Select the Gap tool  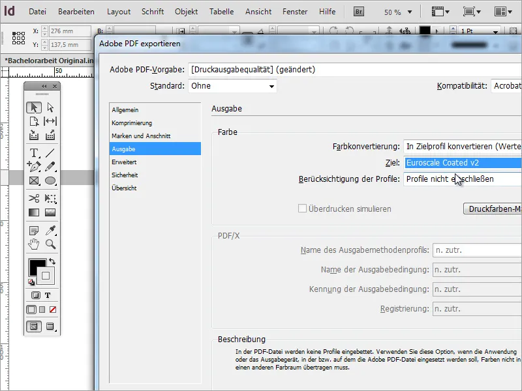50,121
